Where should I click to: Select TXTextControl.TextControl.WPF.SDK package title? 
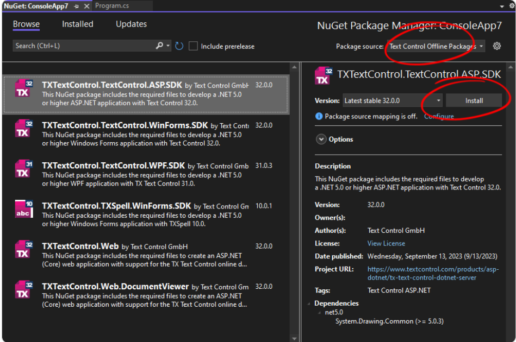(x=113, y=166)
